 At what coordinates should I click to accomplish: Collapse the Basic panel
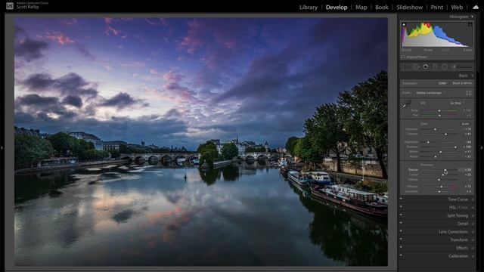(472, 76)
